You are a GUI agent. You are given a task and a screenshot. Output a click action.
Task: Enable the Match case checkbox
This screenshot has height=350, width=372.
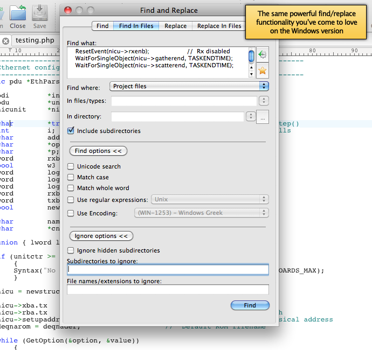click(71, 177)
